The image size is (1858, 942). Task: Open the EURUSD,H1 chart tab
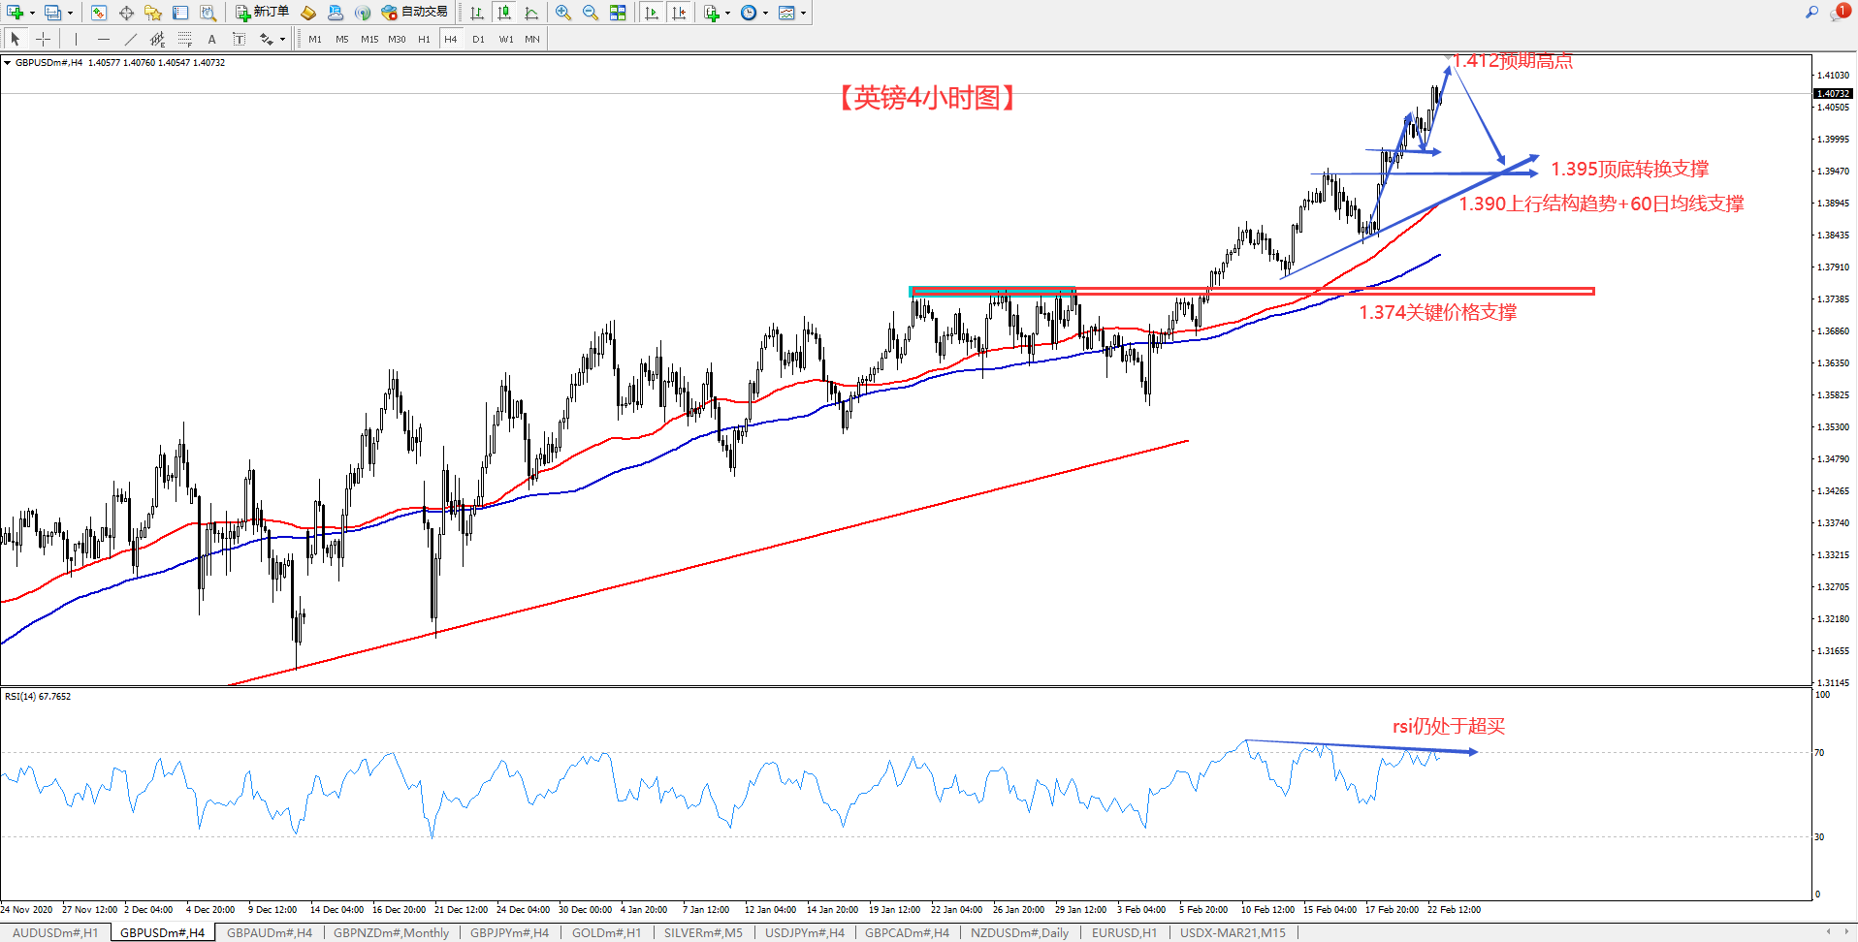pyautogui.click(x=1124, y=932)
